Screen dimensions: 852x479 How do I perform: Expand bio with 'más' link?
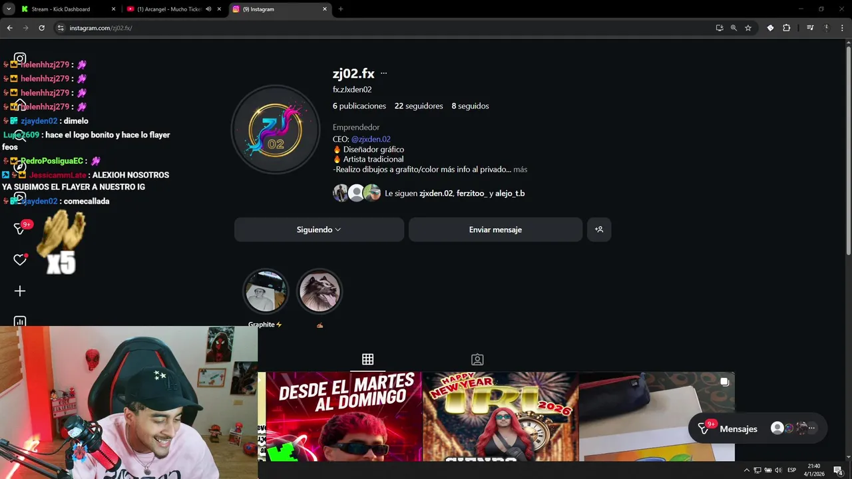[520, 170]
